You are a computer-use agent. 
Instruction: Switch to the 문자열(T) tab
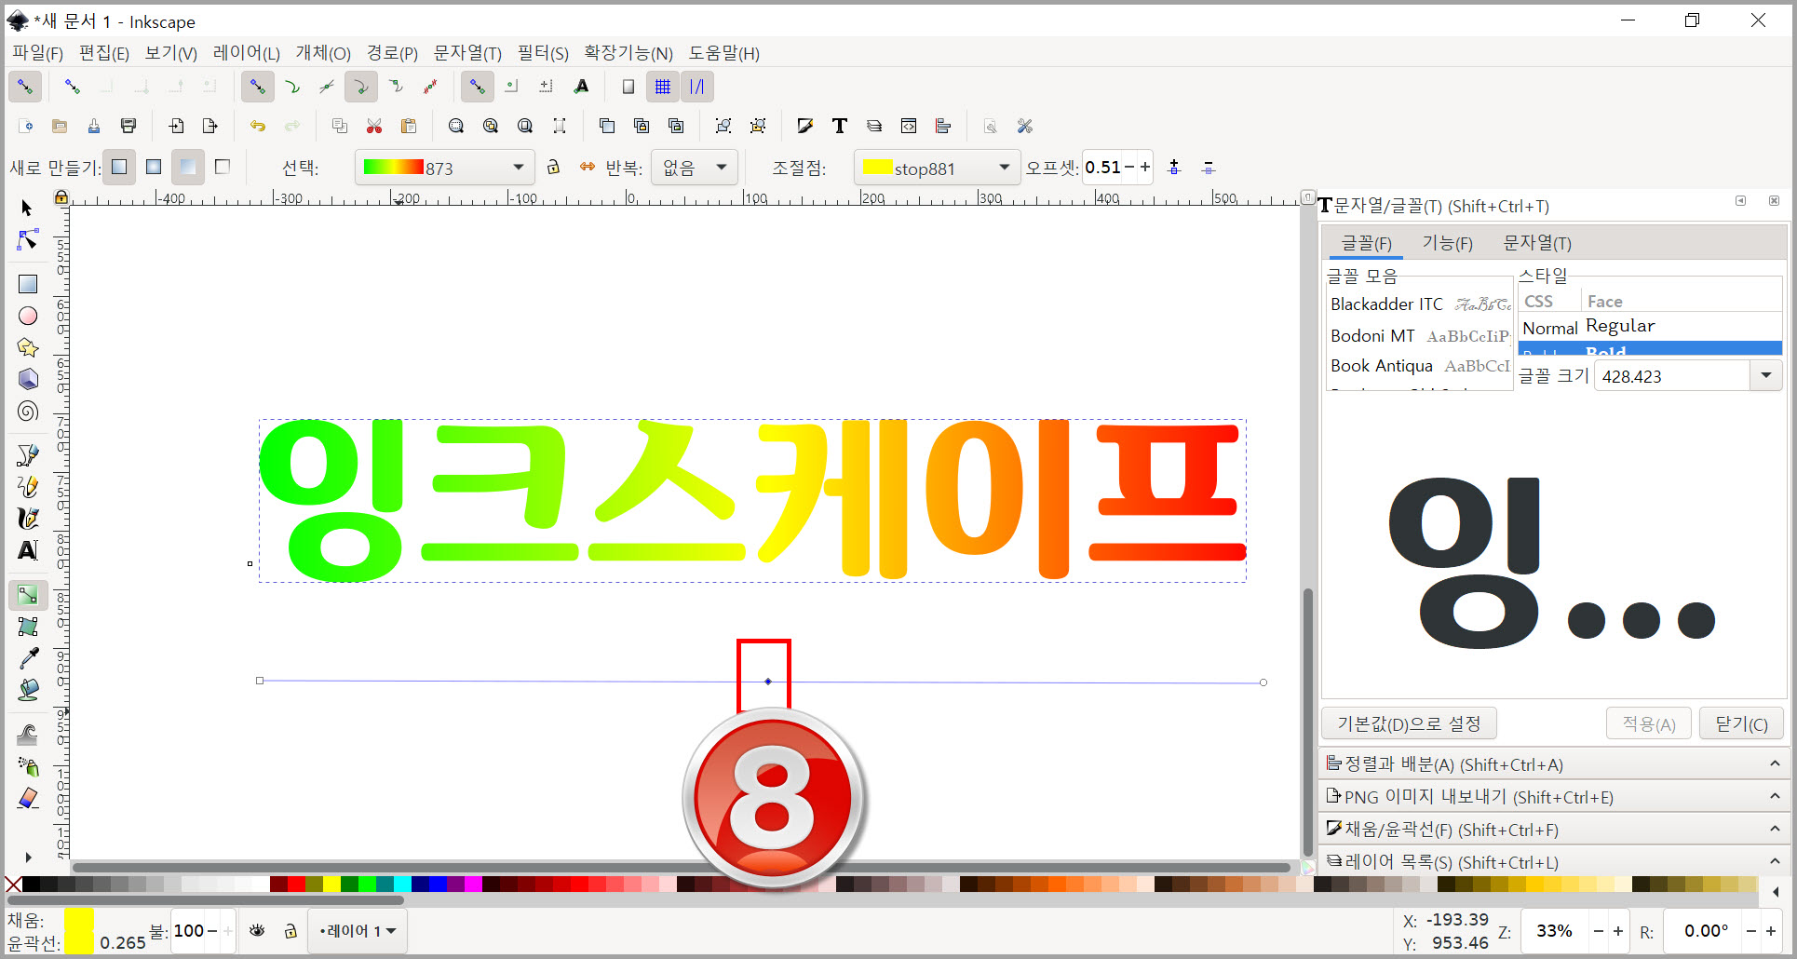1537,243
